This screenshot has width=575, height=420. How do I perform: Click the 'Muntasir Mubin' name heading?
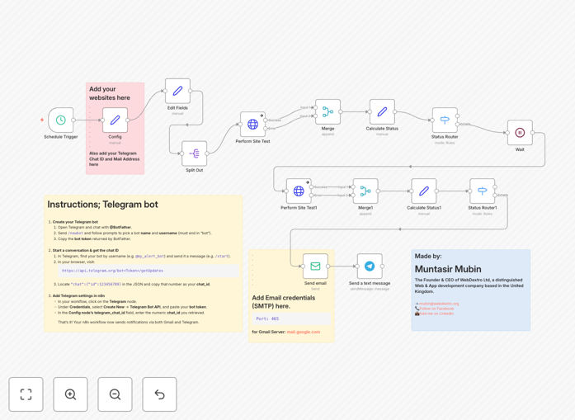point(448,269)
